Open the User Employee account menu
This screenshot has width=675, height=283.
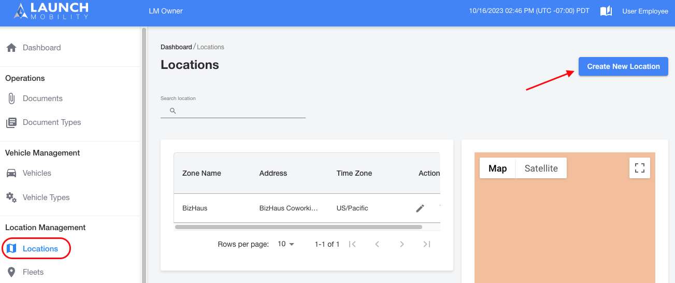point(645,11)
